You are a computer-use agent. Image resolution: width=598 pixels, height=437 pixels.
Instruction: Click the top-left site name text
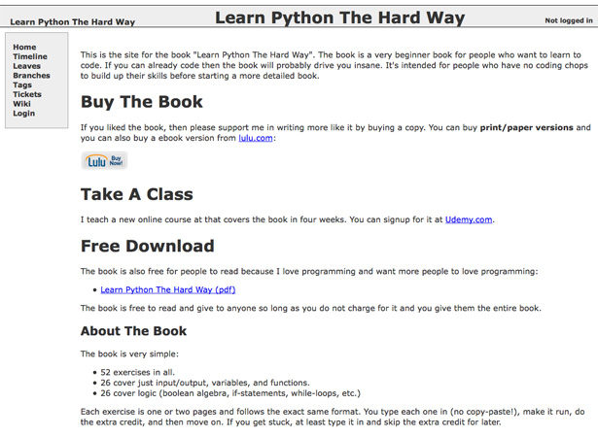[x=73, y=21]
